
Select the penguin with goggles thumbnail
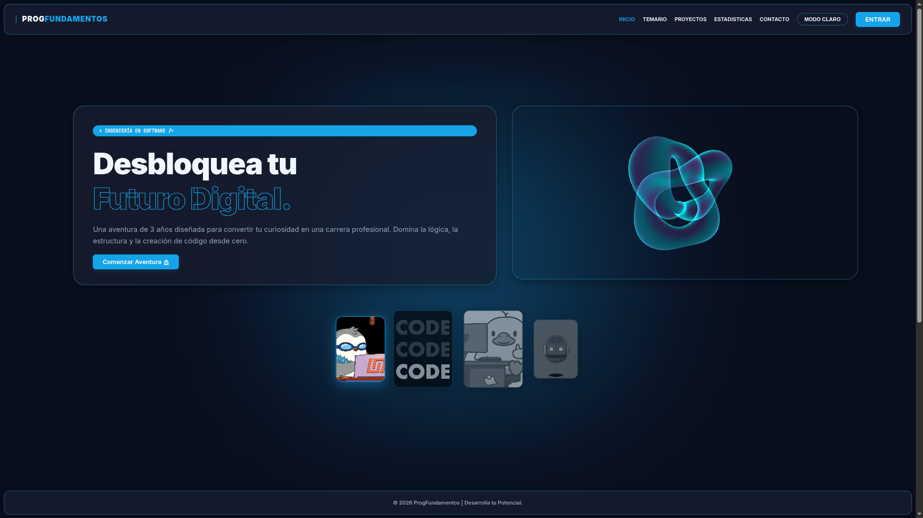click(x=360, y=349)
